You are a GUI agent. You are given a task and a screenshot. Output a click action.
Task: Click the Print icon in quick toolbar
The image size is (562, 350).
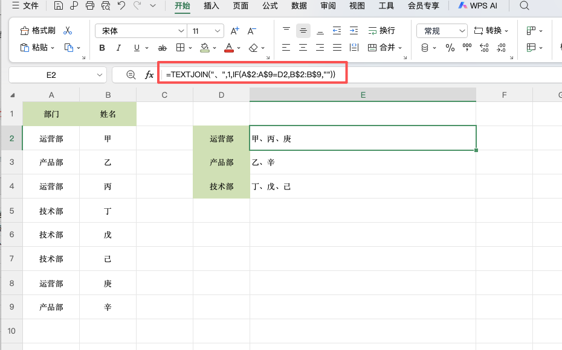point(90,5)
